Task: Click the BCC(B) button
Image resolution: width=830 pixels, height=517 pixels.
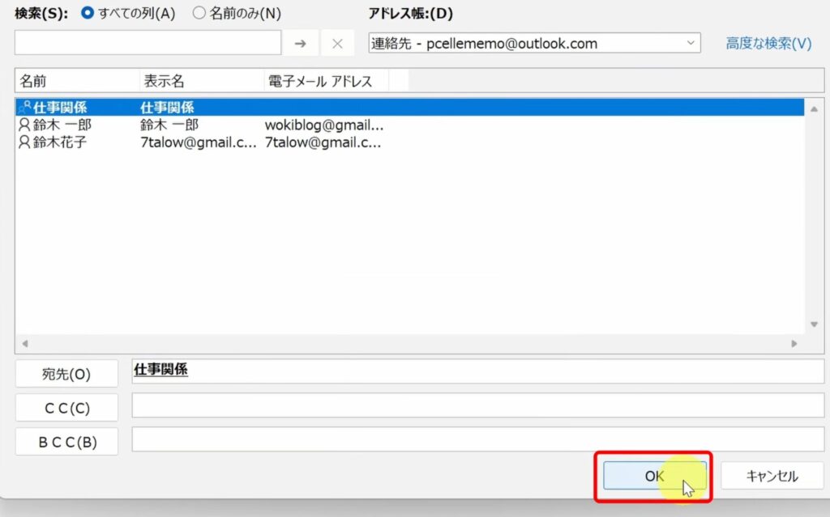Action: 66,442
